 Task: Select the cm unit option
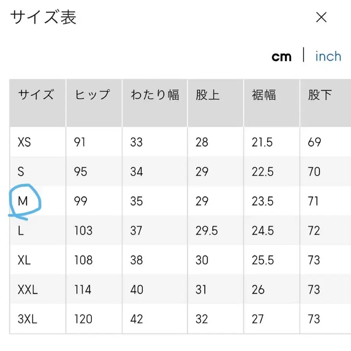tap(282, 56)
